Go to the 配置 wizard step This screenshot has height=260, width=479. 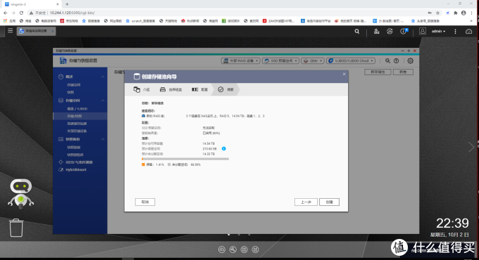[x=200, y=90]
